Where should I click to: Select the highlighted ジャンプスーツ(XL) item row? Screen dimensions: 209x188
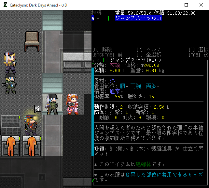(138, 18)
